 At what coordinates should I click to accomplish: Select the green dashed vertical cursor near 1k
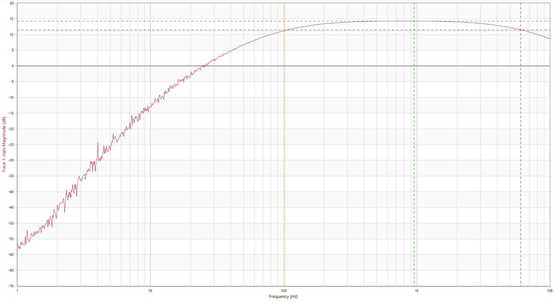pyautogui.click(x=414, y=144)
